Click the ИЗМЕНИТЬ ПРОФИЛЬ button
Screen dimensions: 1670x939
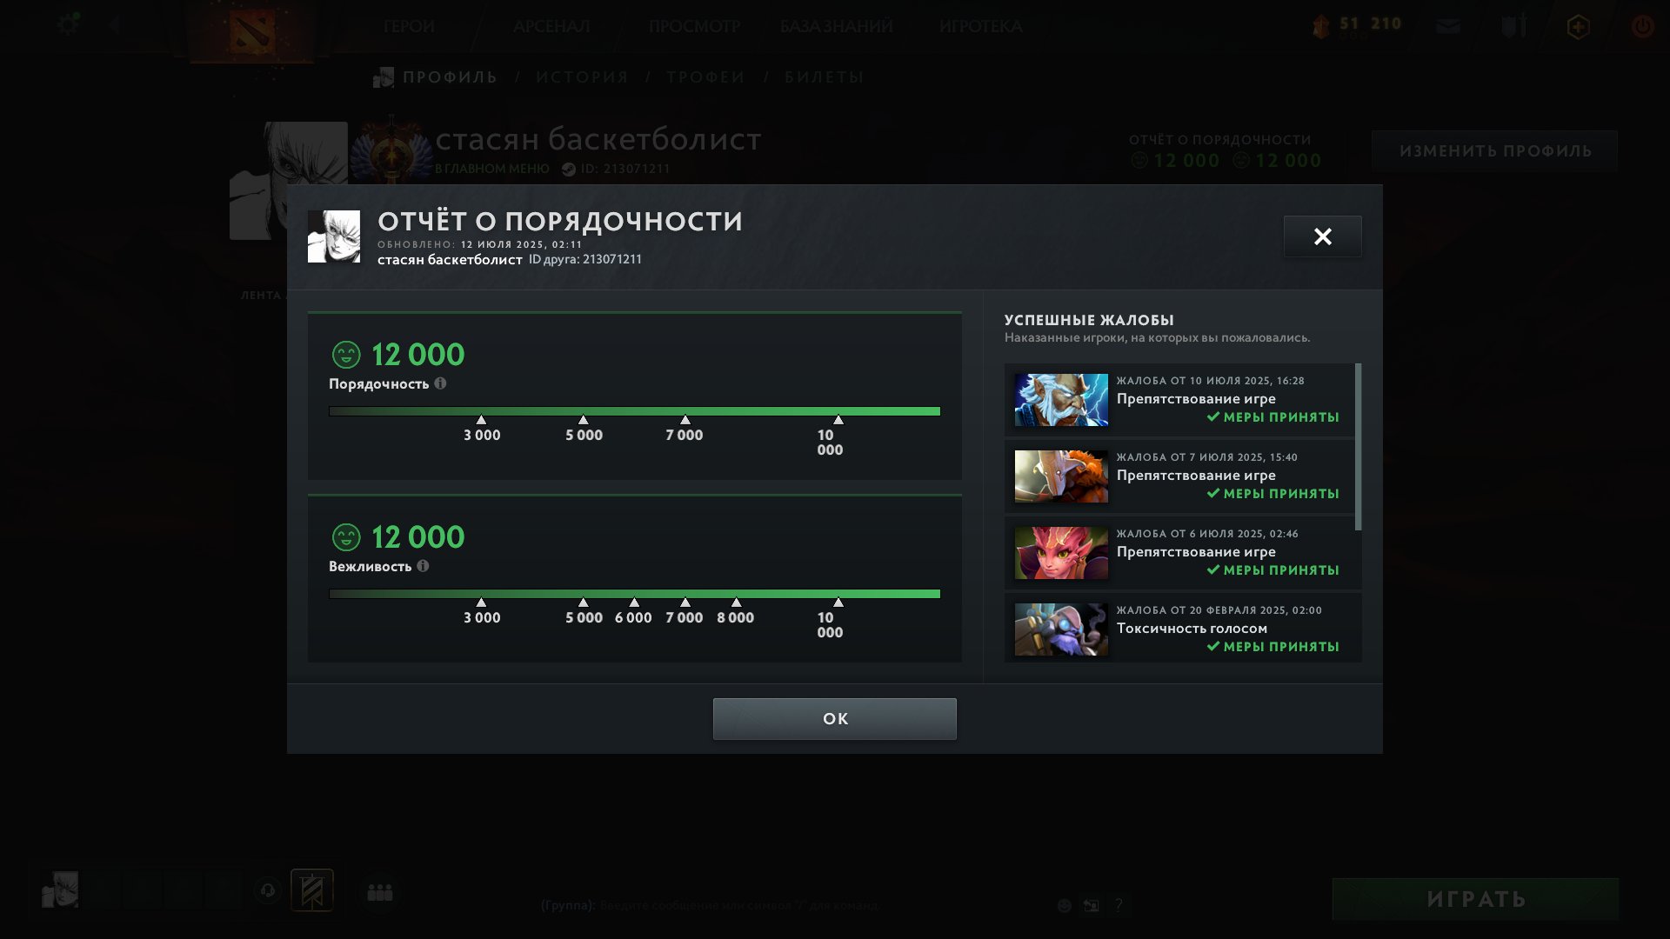point(1495,151)
